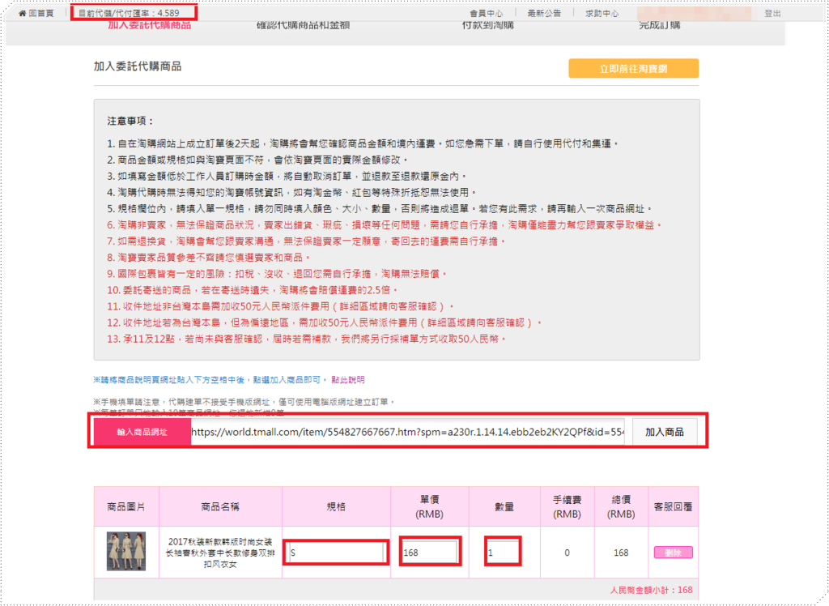Image resolution: width=829 pixels, height=606 pixels.
Task: Click the 加入商品 button
Action: tap(665, 432)
